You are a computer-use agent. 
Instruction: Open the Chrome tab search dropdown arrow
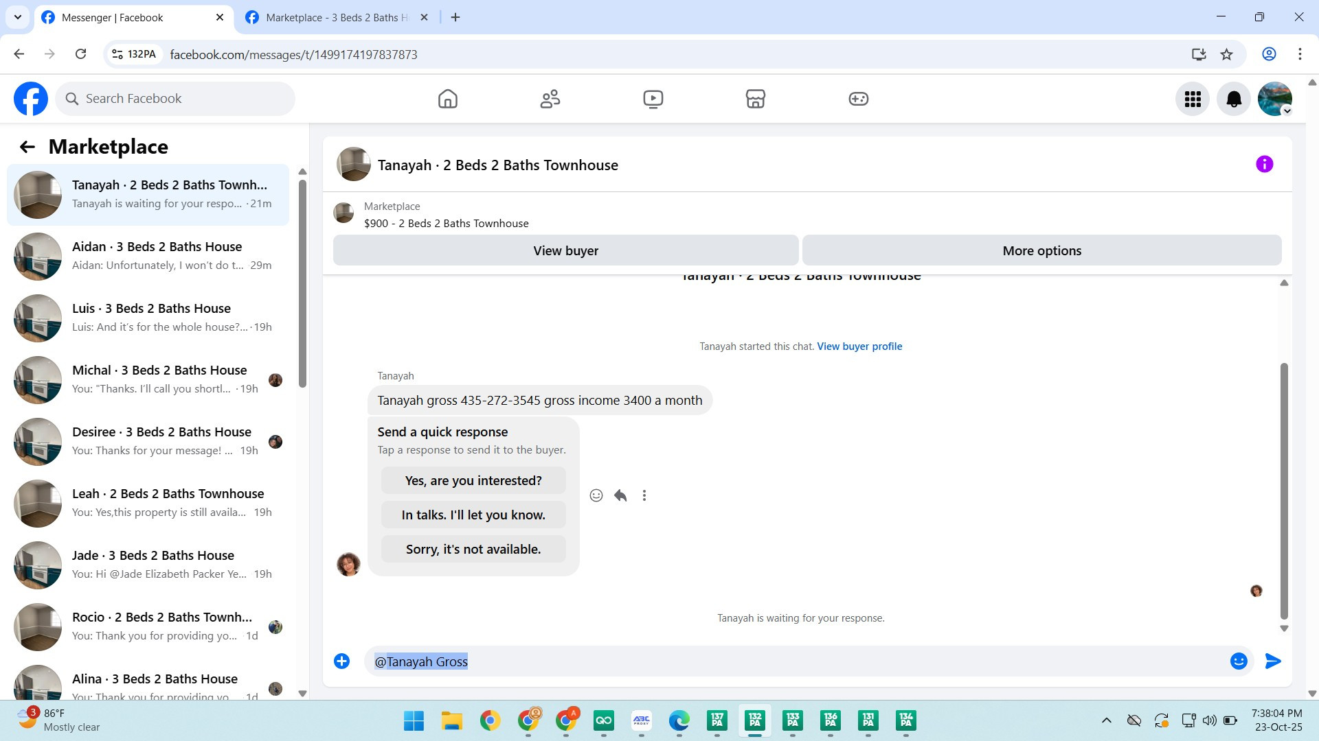18,17
